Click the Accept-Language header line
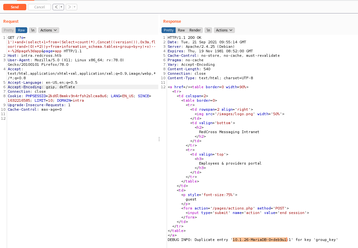This screenshot has height=248, width=358. pos(43,82)
